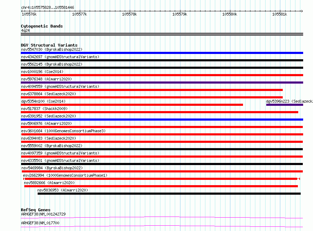Viewport: 313px width, 231px height.
Task: Open the nsv5976348 (Almarri2020) label
Action: click(x=46, y=79)
